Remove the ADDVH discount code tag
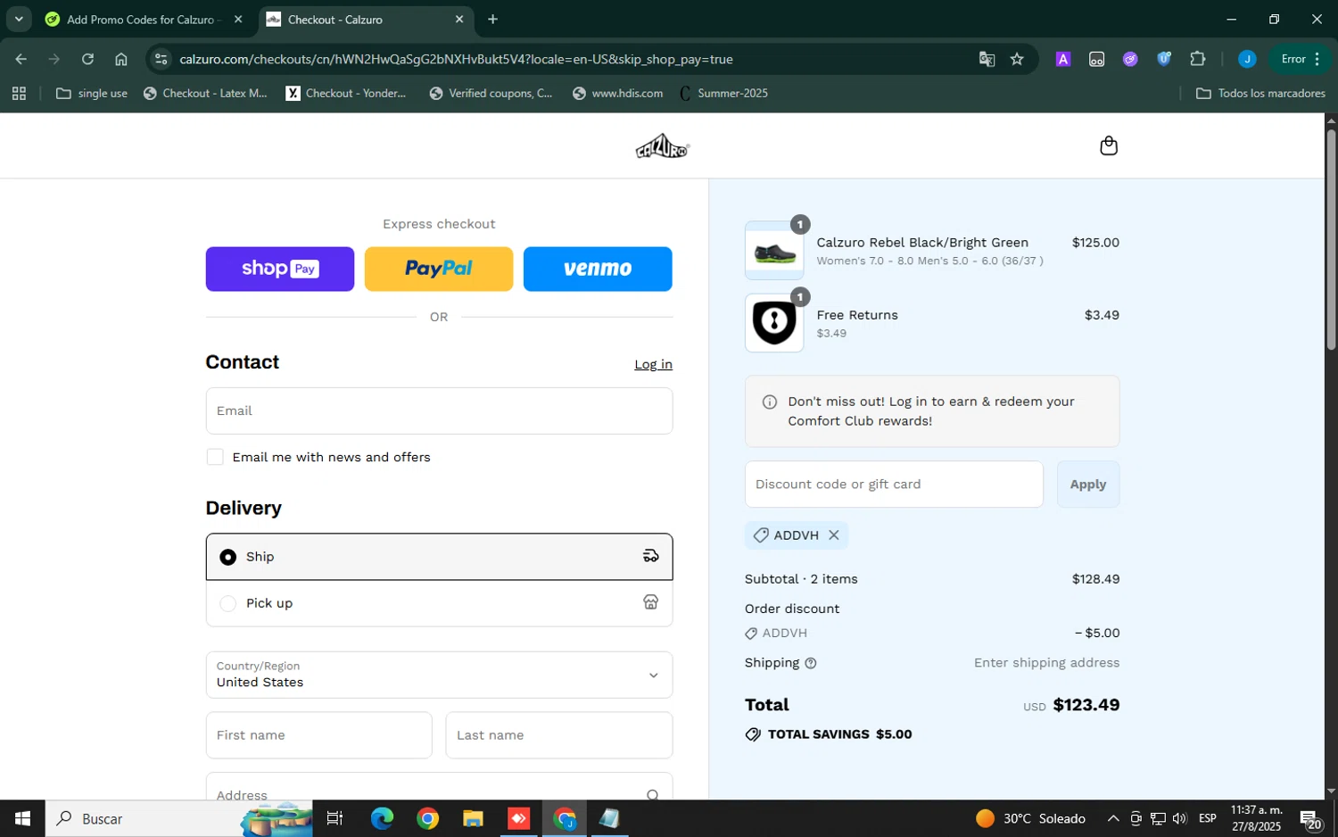Image resolution: width=1338 pixels, height=837 pixels. pos(834,535)
